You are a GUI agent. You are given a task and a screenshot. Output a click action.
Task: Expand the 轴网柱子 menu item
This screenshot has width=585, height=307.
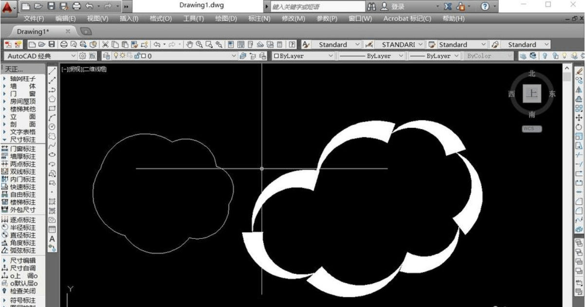tap(22, 78)
